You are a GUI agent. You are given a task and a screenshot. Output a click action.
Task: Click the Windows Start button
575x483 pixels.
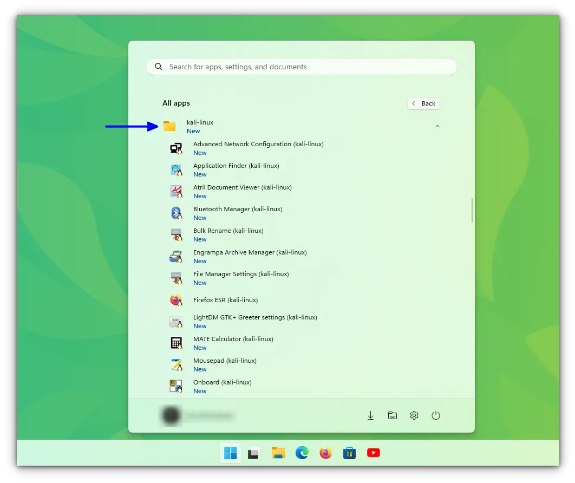pos(230,453)
